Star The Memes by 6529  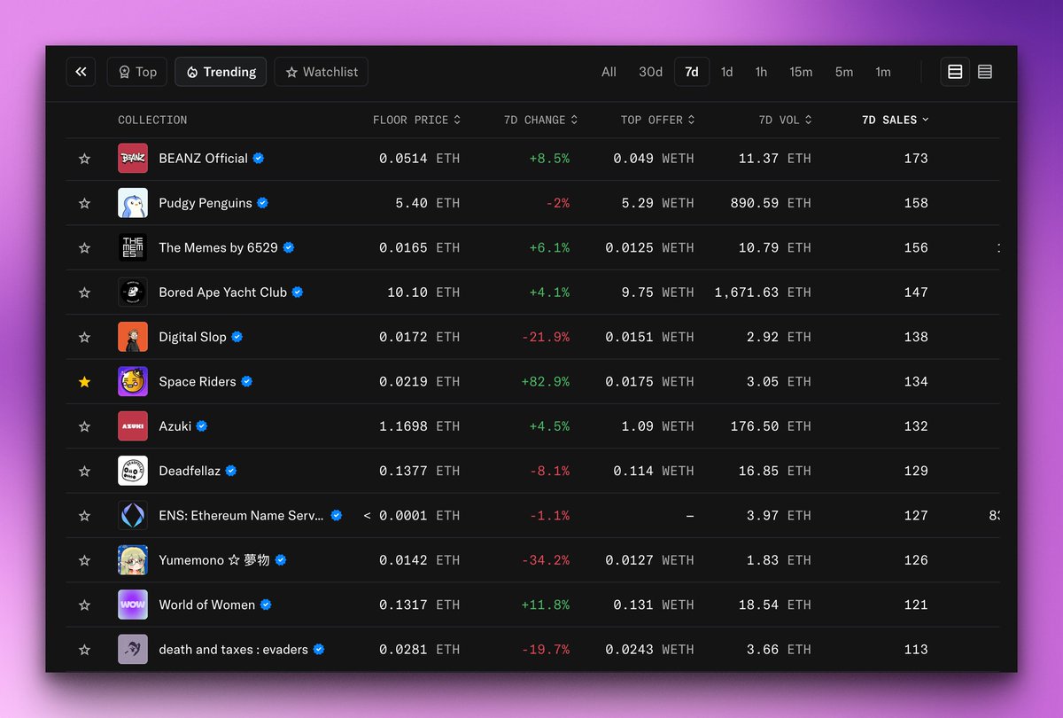pyautogui.click(x=84, y=247)
